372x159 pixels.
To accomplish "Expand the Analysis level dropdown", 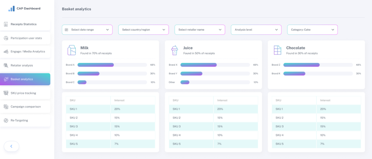I will click(x=256, y=30).
